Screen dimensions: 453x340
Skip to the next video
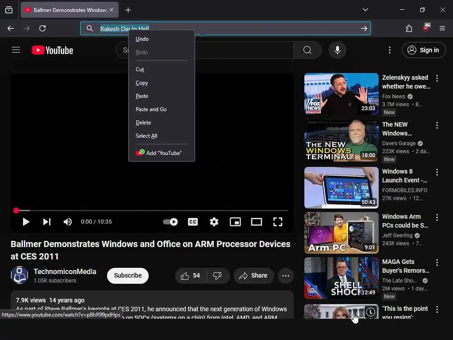coord(47,222)
